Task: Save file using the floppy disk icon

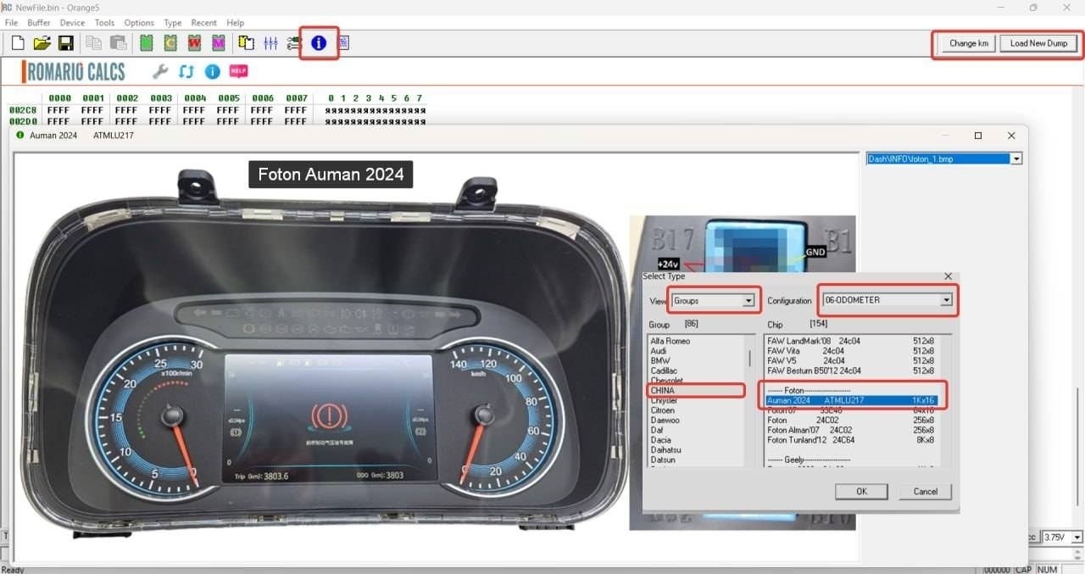Action: (65, 43)
